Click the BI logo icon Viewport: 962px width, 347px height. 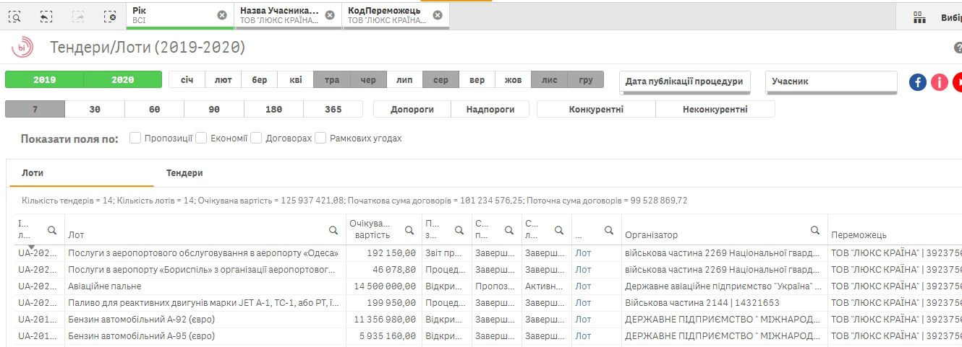[x=22, y=48]
